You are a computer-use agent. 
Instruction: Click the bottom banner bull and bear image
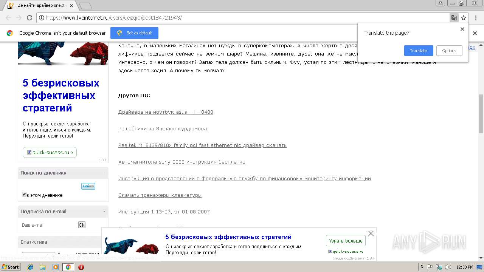(x=131, y=245)
